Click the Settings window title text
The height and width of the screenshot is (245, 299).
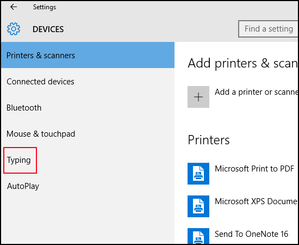pyautogui.click(x=45, y=7)
